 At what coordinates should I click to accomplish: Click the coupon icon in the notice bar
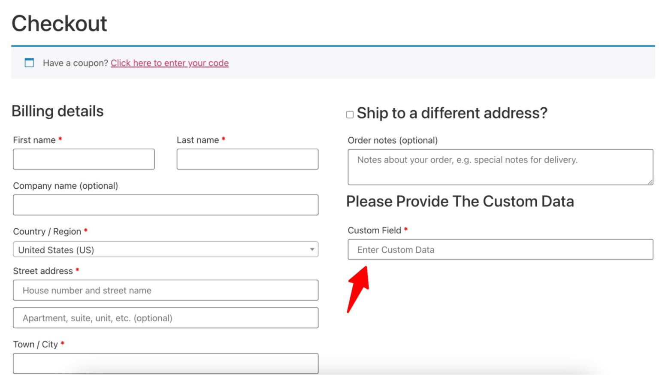(29, 63)
